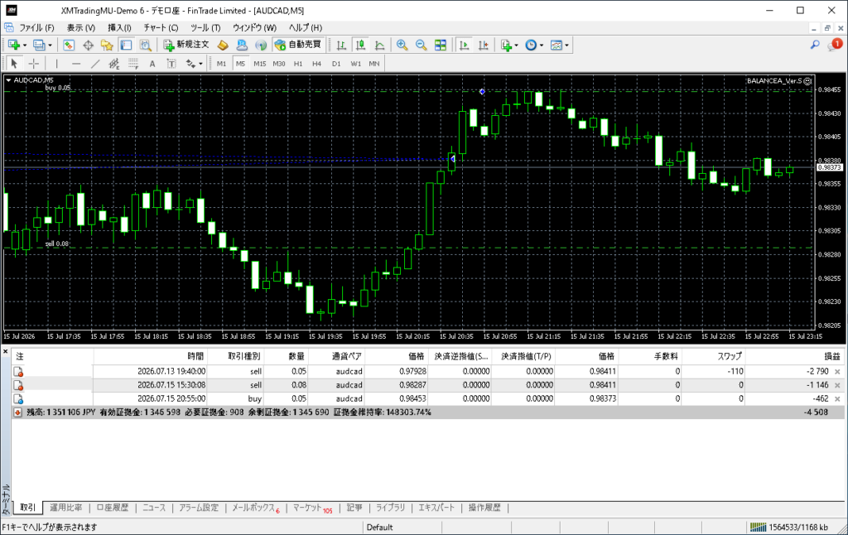The width and height of the screenshot is (848, 535).
Task: Toggle 自動売買 auto trading
Action: point(298,45)
